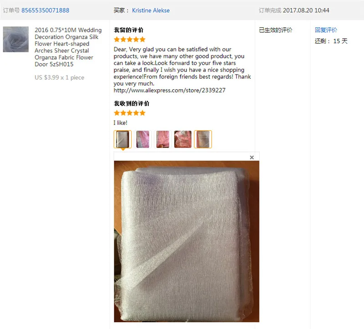The height and width of the screenshot is (329, 364).
Task: Select the fourth red fabric thumbnail
Action: pyautogui.click(x=183, y=139)
